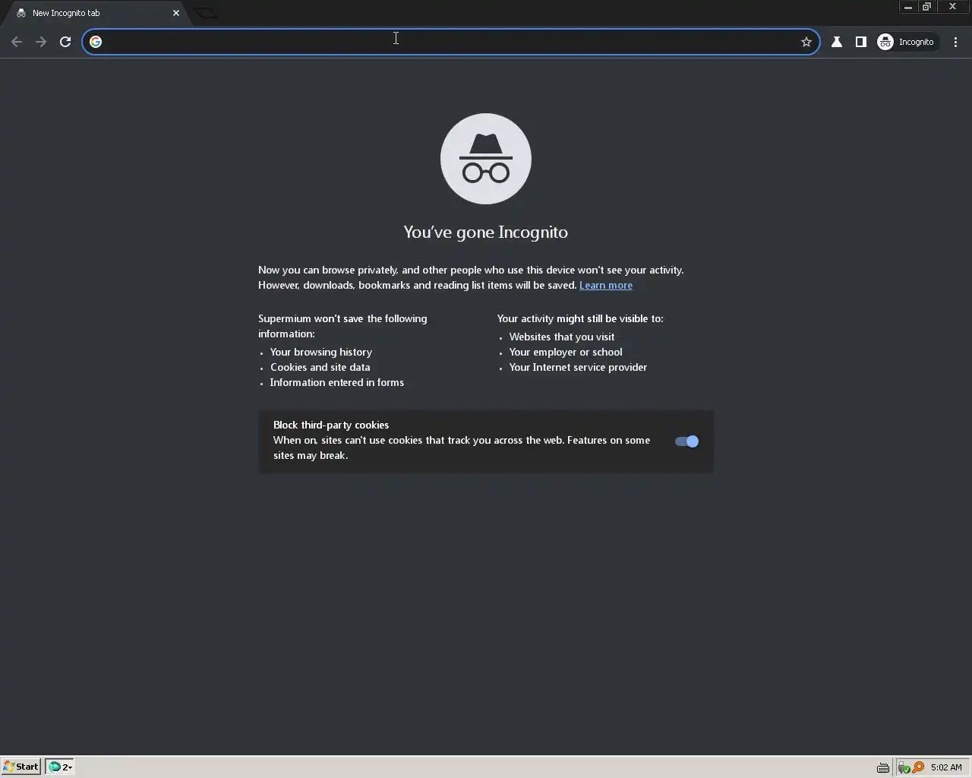The width and height of the screenshot is (972, 778).
Task: Click "Websites that you visit" list item
Action: coord(562,337)
